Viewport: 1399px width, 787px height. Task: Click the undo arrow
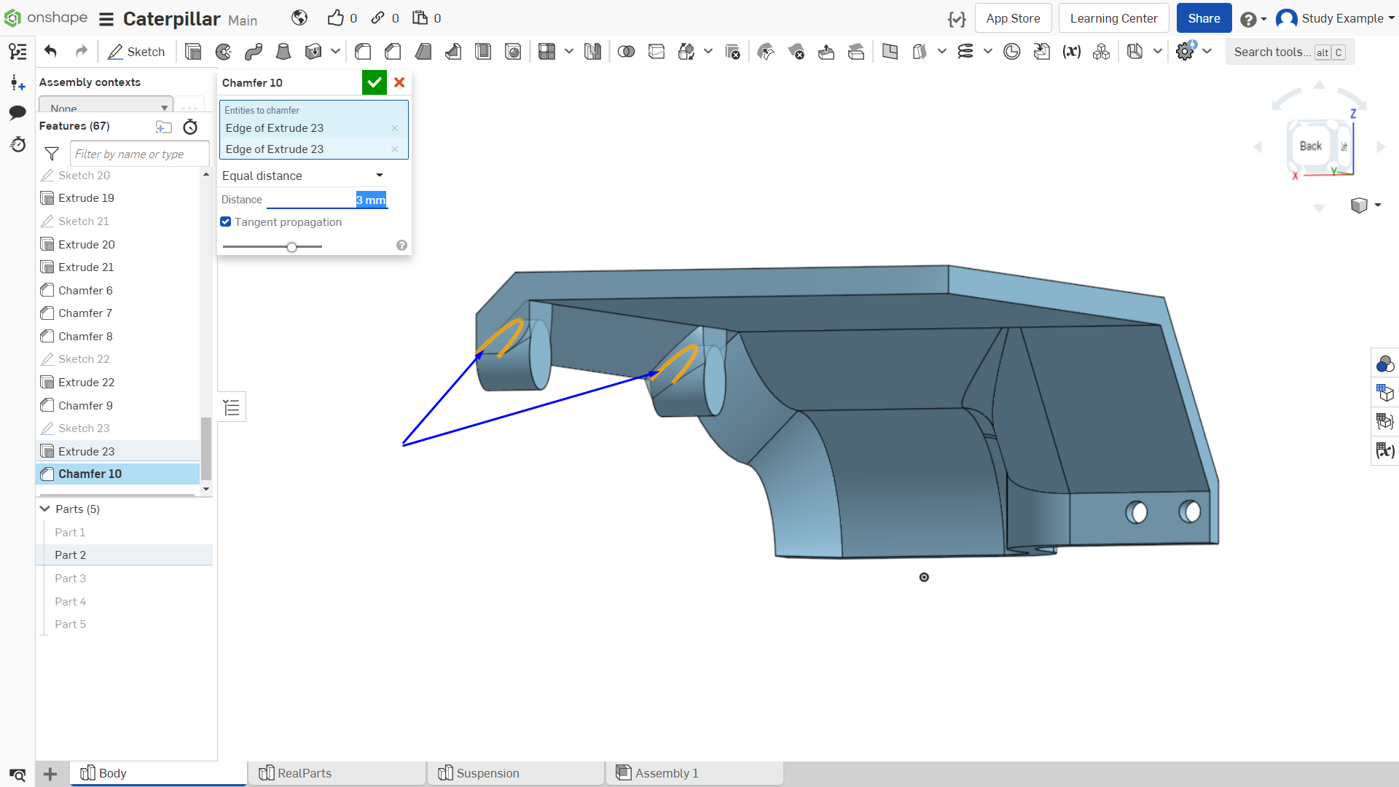[50, 51]
